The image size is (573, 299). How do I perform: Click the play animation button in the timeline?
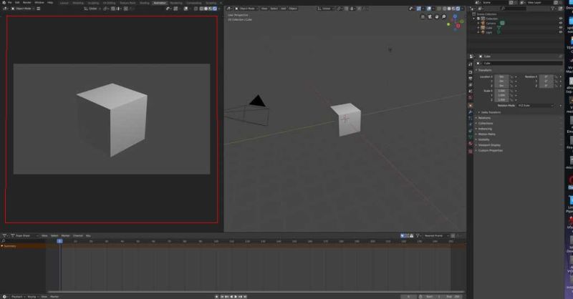click(x=236, y=297)
